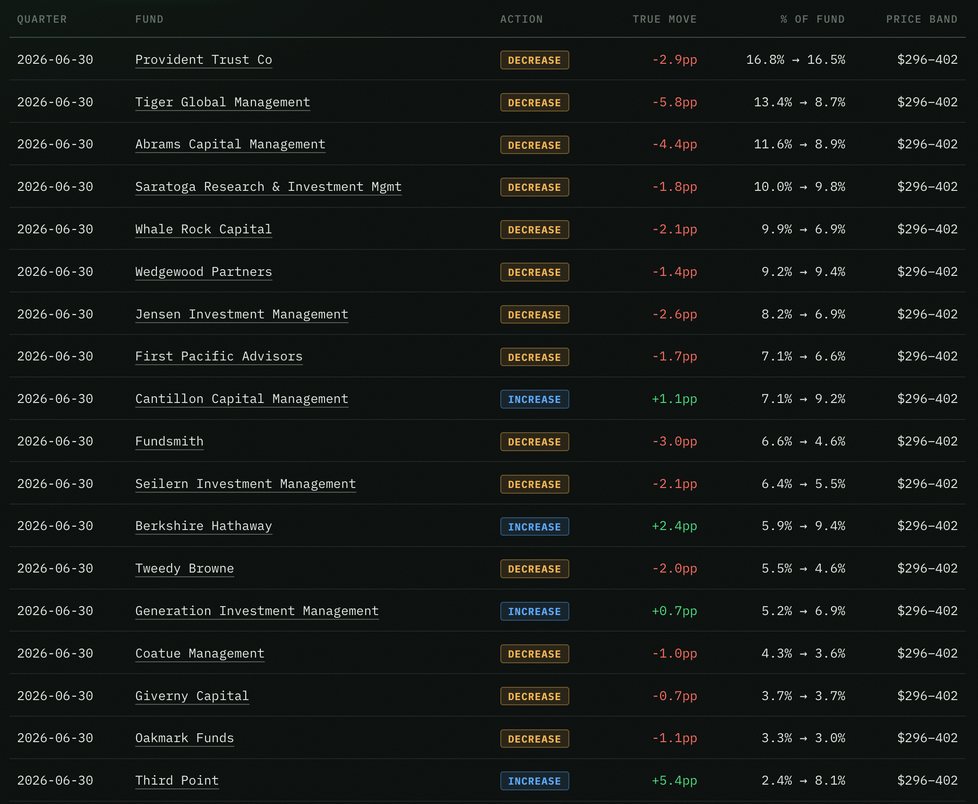Open the Seilern Investment Management link
Viewport: 978px width, 804px height.
tap(246, 484)
